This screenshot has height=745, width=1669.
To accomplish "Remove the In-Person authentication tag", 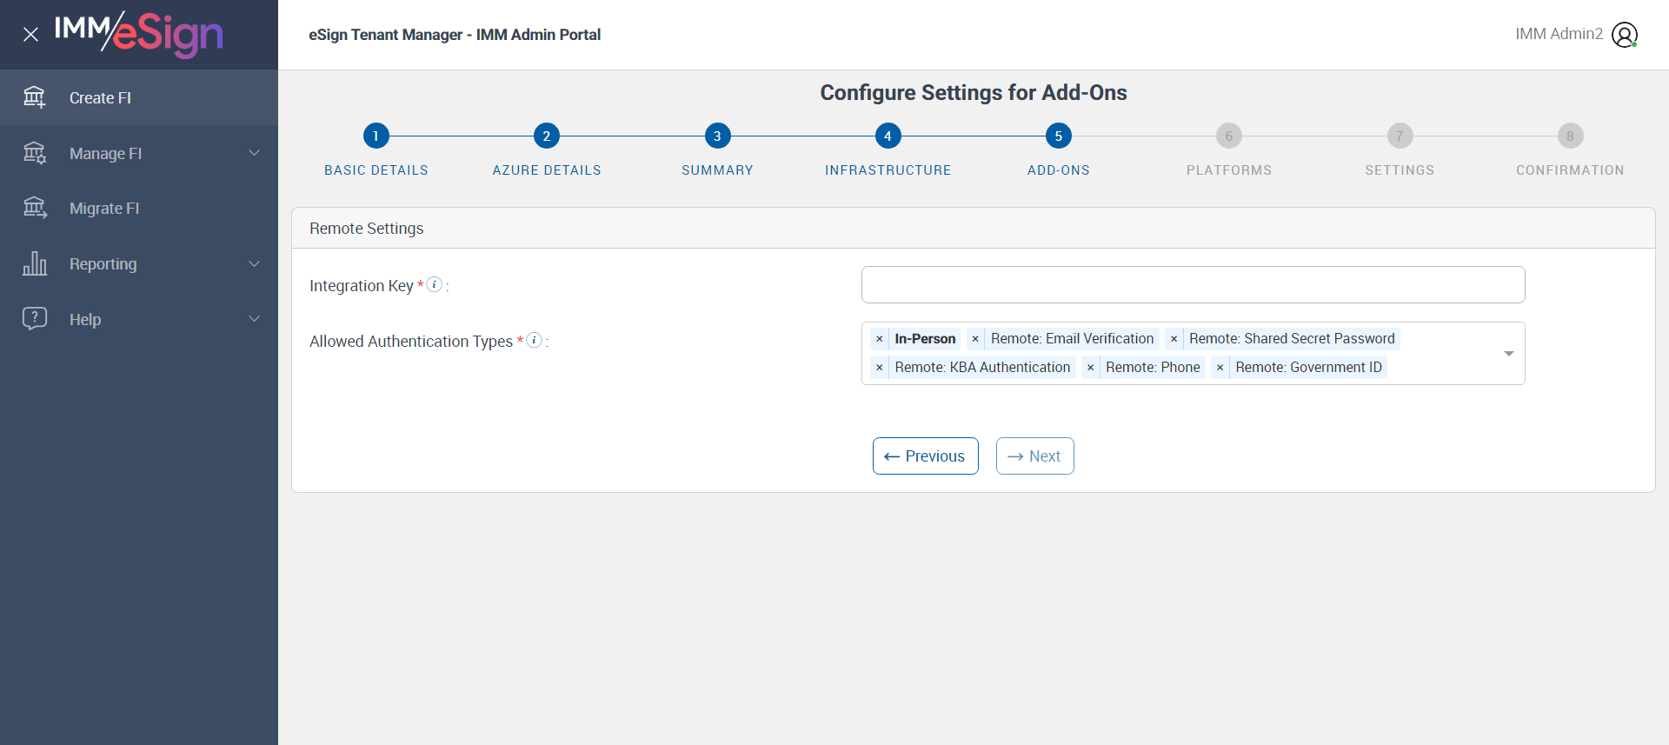I will click(880, 339).
